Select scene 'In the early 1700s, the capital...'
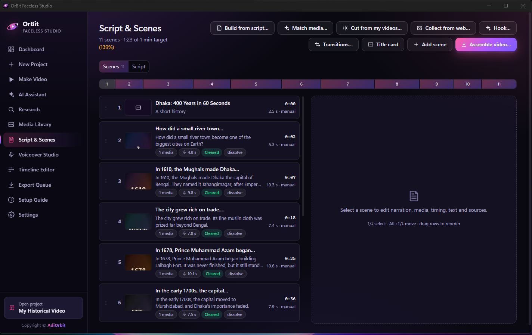532x335 pixels. pyautogui.click(x=199, y=303)
